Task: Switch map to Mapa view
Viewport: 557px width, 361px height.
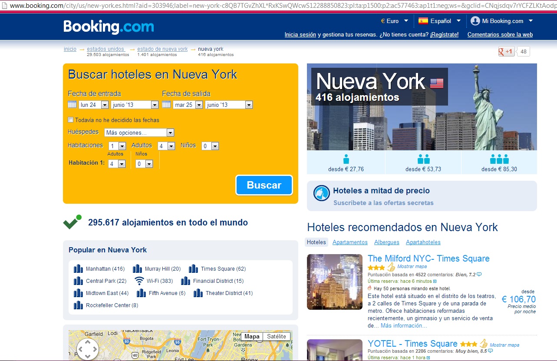Action: [252, 336]
